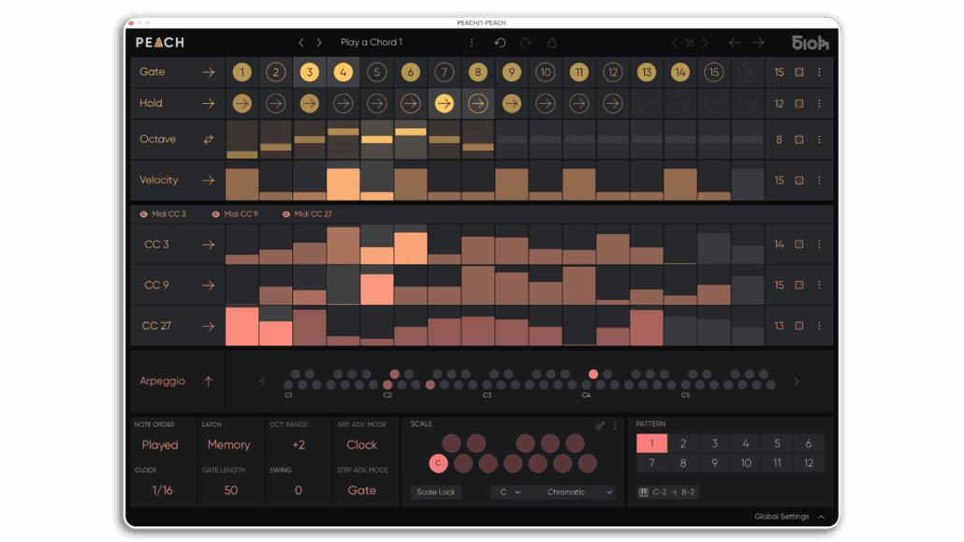The width and height of the screenshot is (964, 542).
Task: Open the Gate row options kebab menu
Action: tap(820, 72)
